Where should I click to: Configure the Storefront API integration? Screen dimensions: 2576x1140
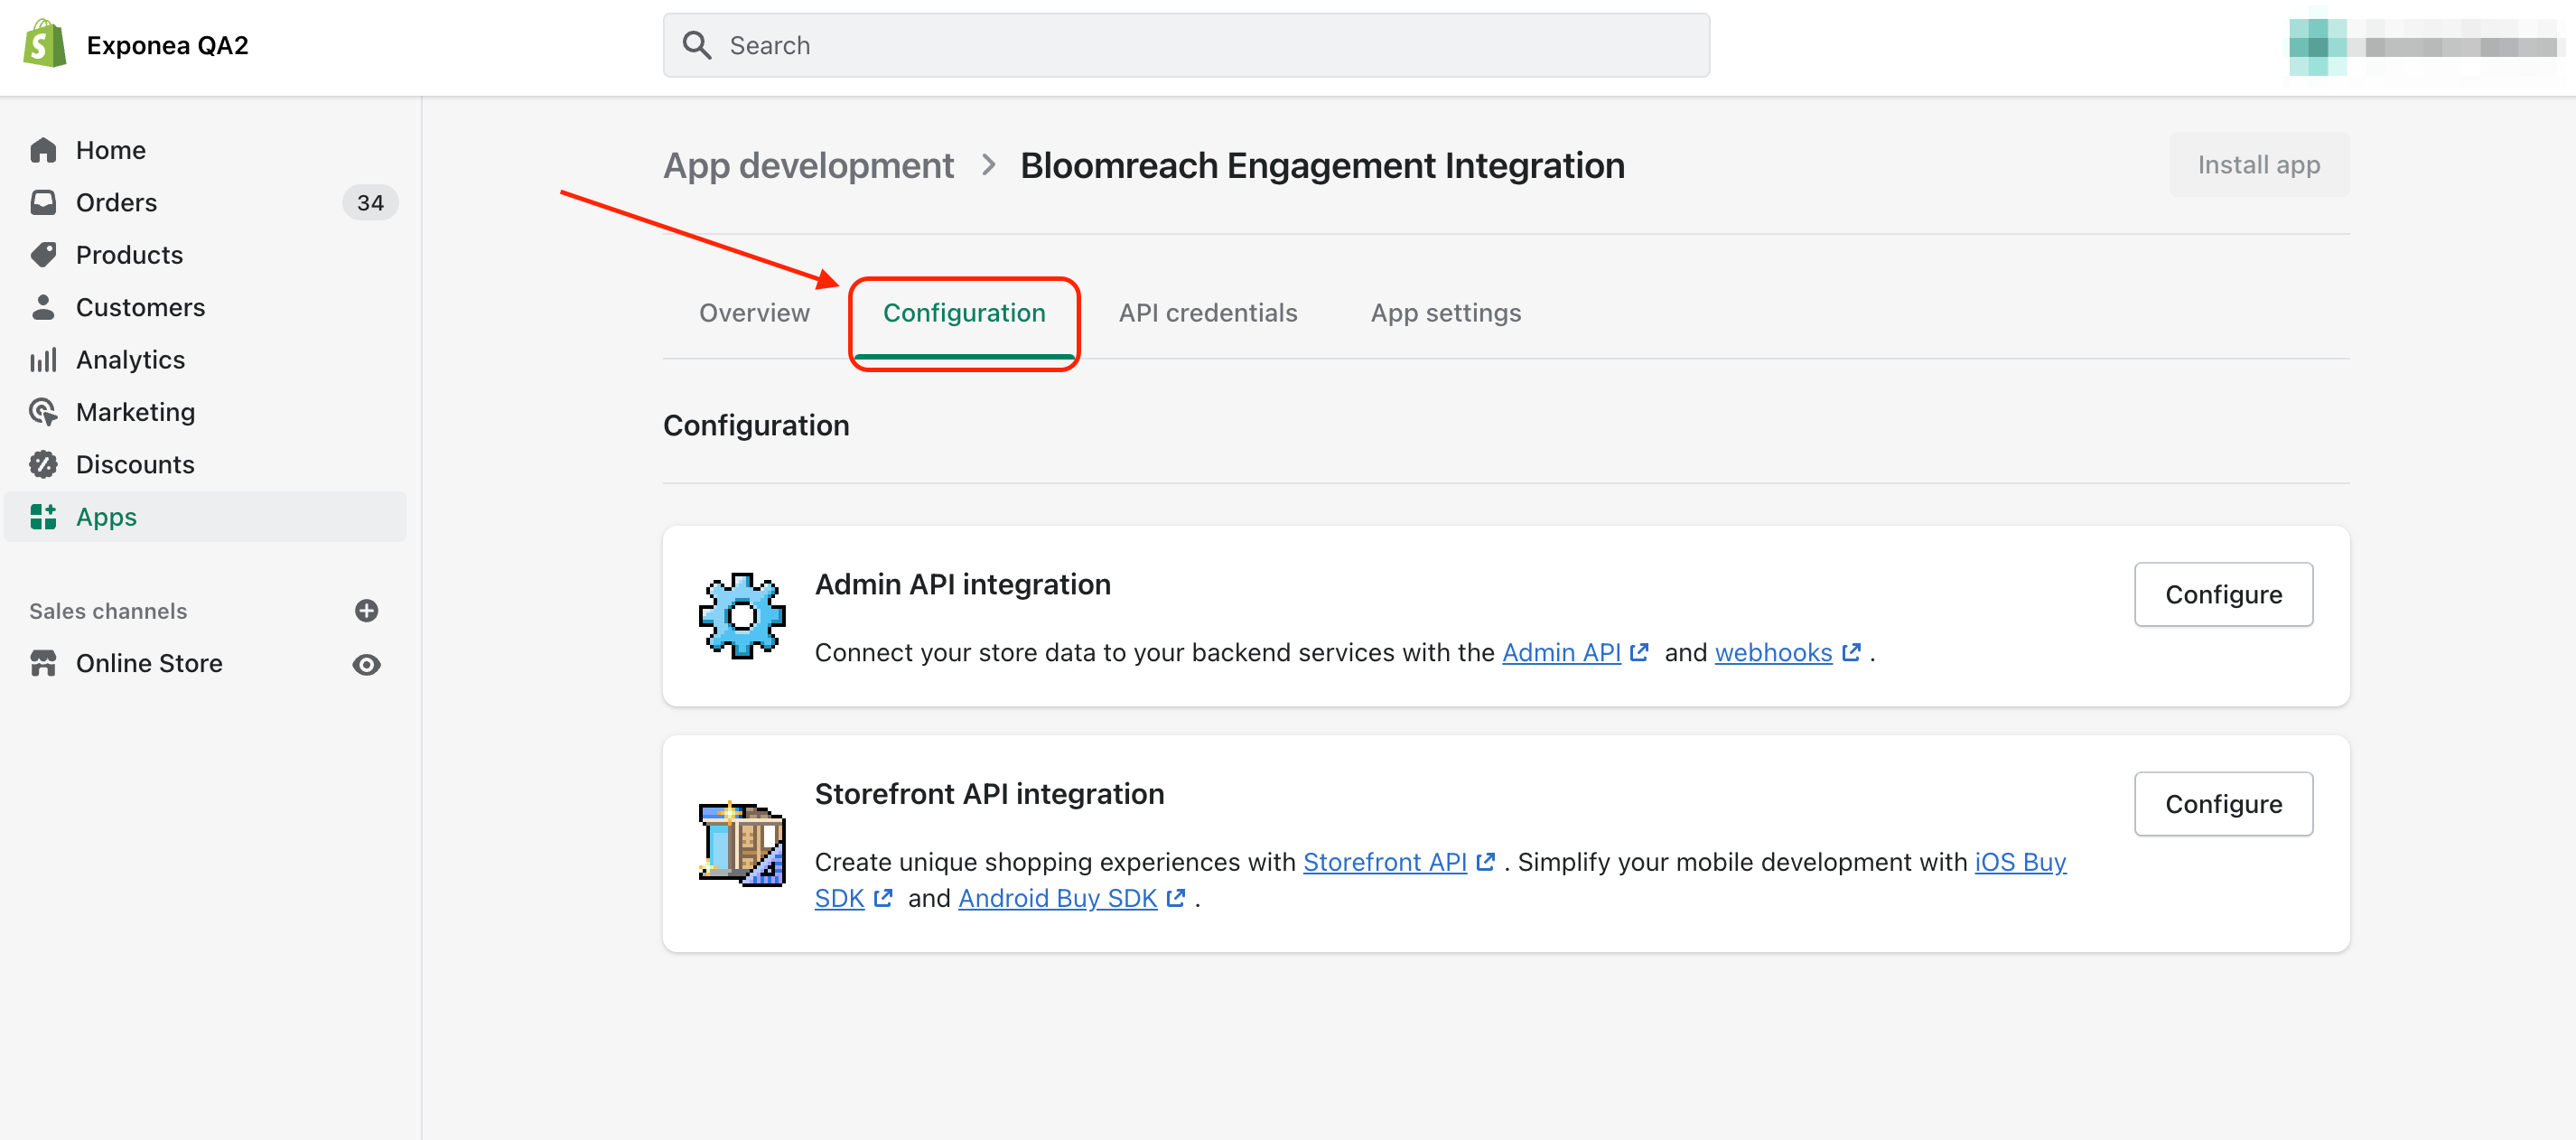2222,803
